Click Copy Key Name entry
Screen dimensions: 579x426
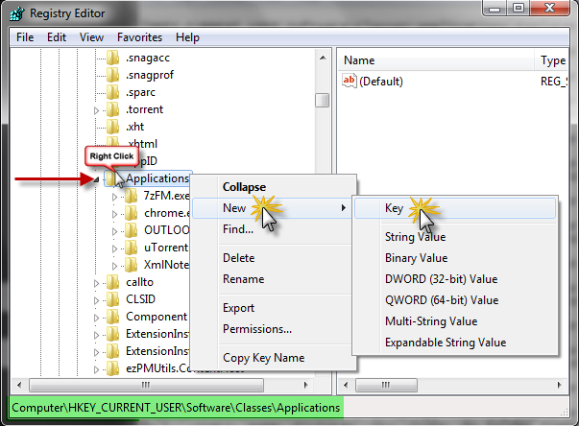pyautogui.click(x=263, y=358)
